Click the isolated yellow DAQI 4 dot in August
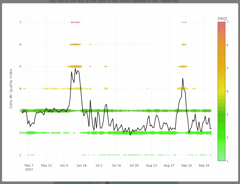 pos(148,89)
